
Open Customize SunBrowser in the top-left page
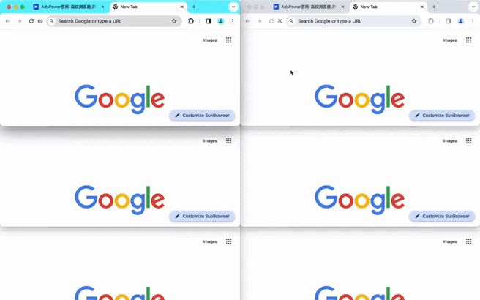202,116
